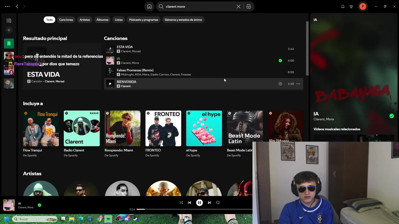The height and width of the screenshot is (224, 399).
Task: Click the search box with clarent mora
Action: (x=199, y=7)
